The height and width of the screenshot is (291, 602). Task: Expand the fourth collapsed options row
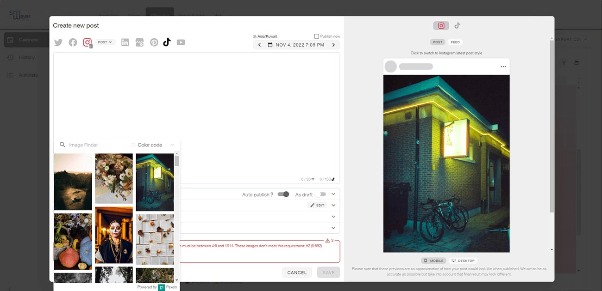coord(333,228)
